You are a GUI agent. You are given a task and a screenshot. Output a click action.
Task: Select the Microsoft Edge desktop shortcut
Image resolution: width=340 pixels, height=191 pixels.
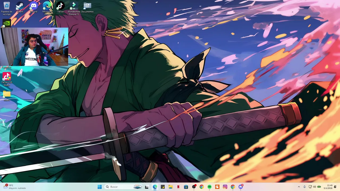[x=47, y=8]
